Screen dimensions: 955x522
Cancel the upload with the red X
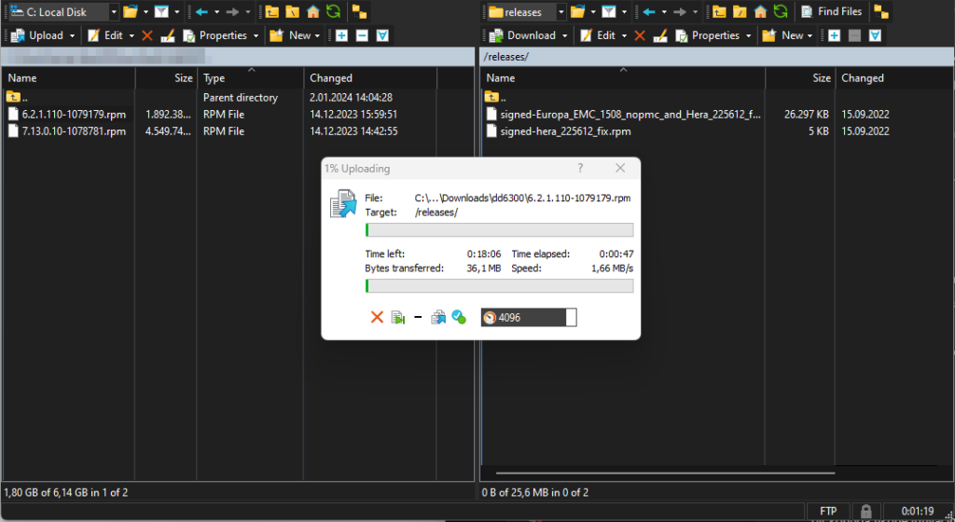pyautogui.click(x=377, y=318)
